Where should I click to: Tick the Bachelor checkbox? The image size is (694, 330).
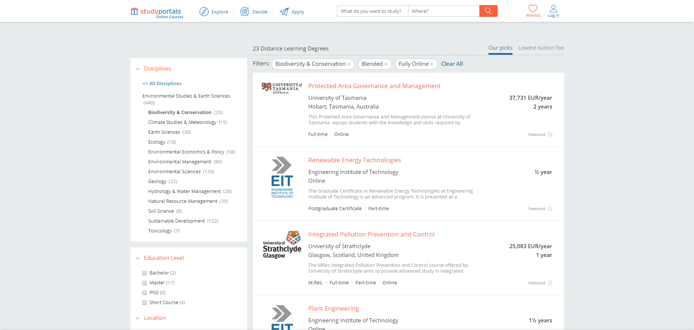coord(145,273)
